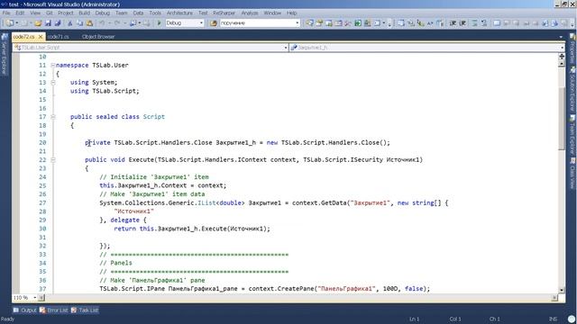577x324 pixels.
Task: Open the Team Explorer side tab
Action: (x=572, y=134)
